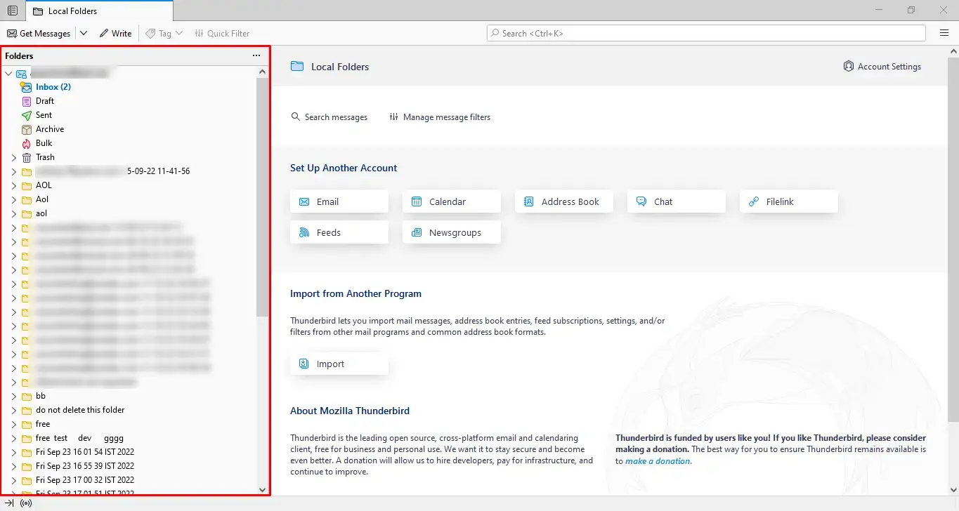
Task: Open the Folders pane options menu
Action: tap(256, 55)
